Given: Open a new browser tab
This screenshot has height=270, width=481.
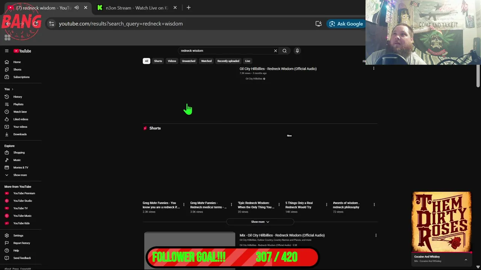Looking at the screenshot, I should [x=189, y=7].
